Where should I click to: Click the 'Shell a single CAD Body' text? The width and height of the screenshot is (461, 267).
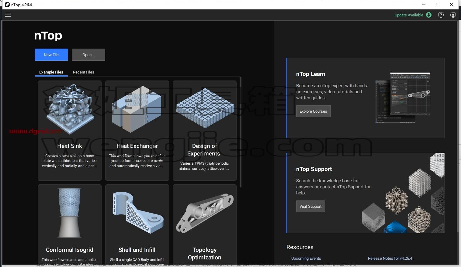coord(137,262)
